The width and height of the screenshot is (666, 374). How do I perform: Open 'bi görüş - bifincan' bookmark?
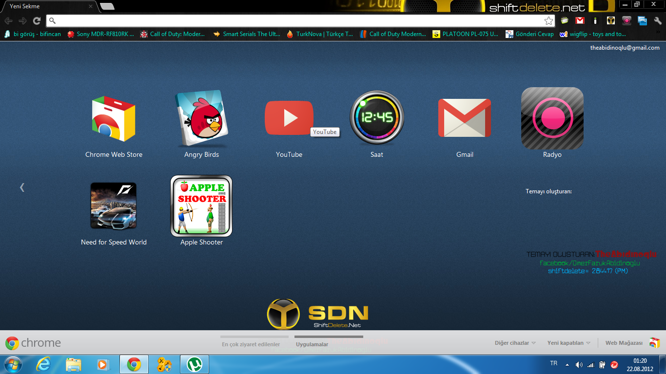pos(32,34)
